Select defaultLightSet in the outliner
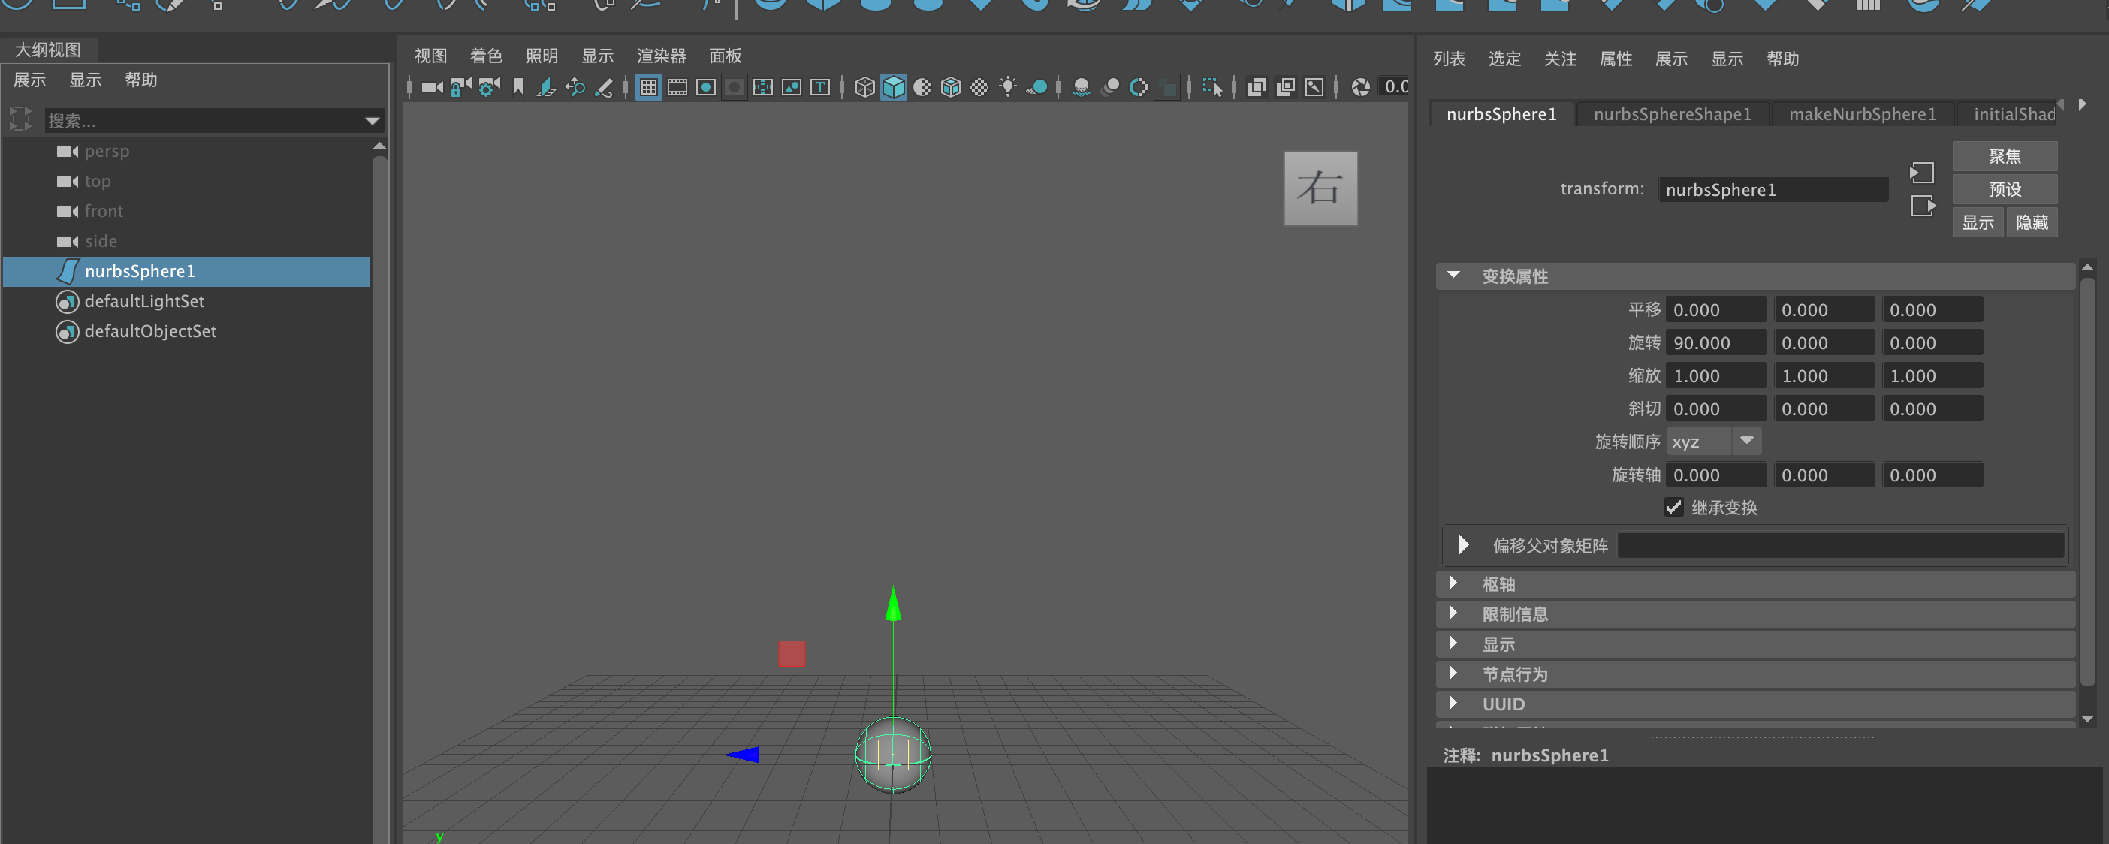The image size is (2109, 844). [x=144, y=301]
